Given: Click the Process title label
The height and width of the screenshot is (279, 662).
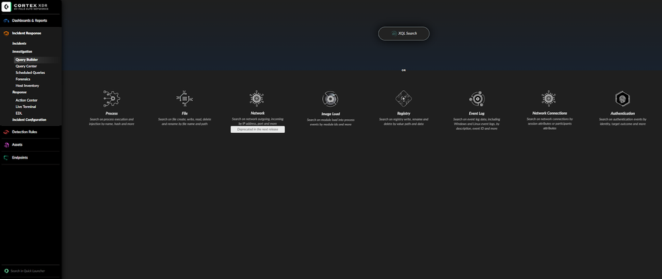Looking at the screenshot, I should 111,113.
